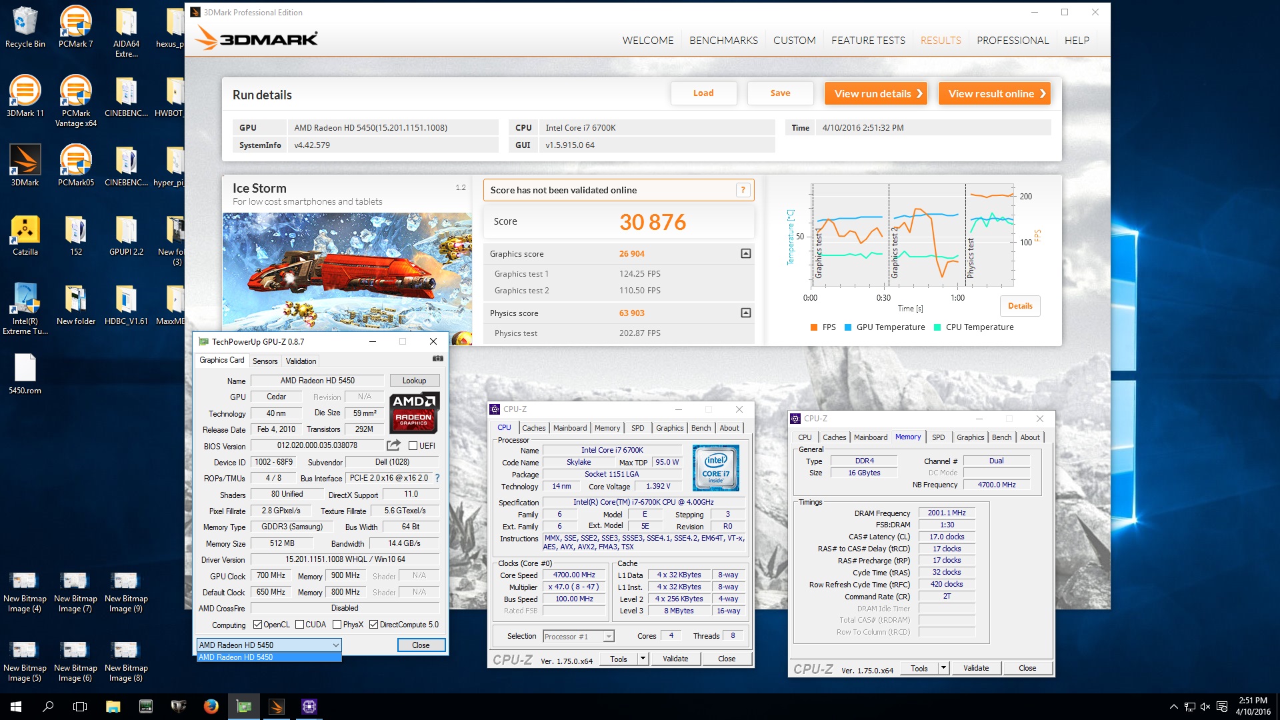Click View result online button

tap(994, 93)
